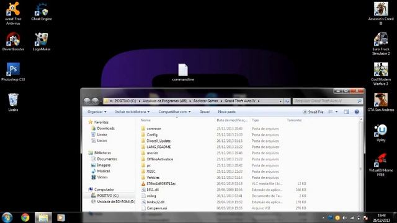Sort files by Nome column header
Image resolution: width=397 pixels, height=223 pixels.
coord(146,120)
